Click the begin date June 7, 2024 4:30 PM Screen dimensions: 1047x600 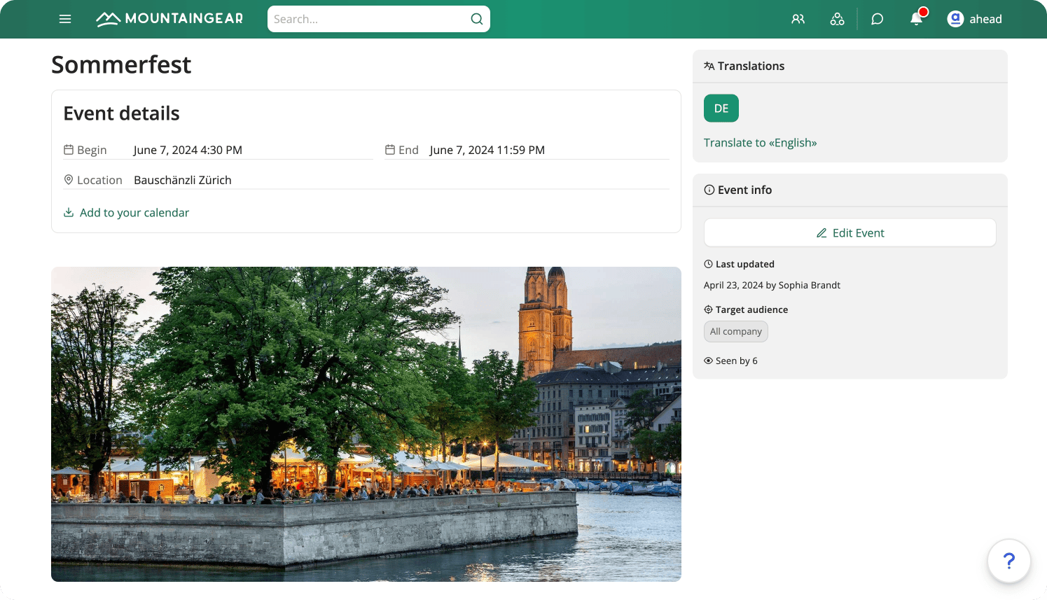pos(188,150)
